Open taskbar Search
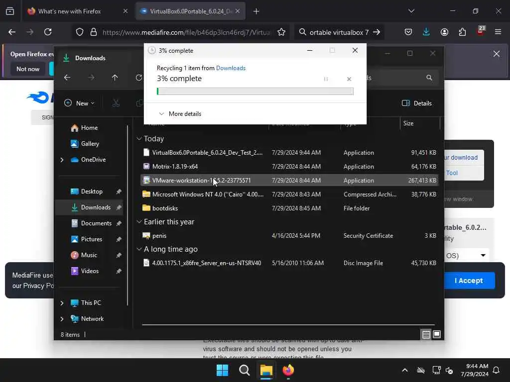510x382 pixels. pyautogui.click(x=244, y=370)
